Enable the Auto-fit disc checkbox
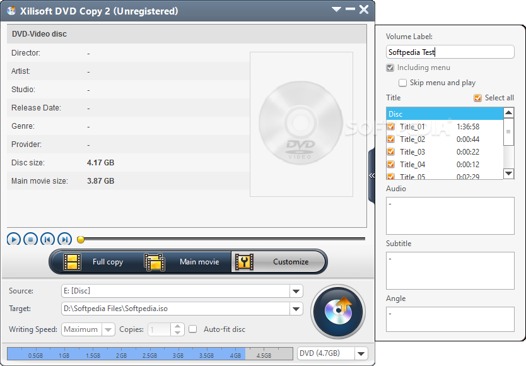 (x=192, y=329)
